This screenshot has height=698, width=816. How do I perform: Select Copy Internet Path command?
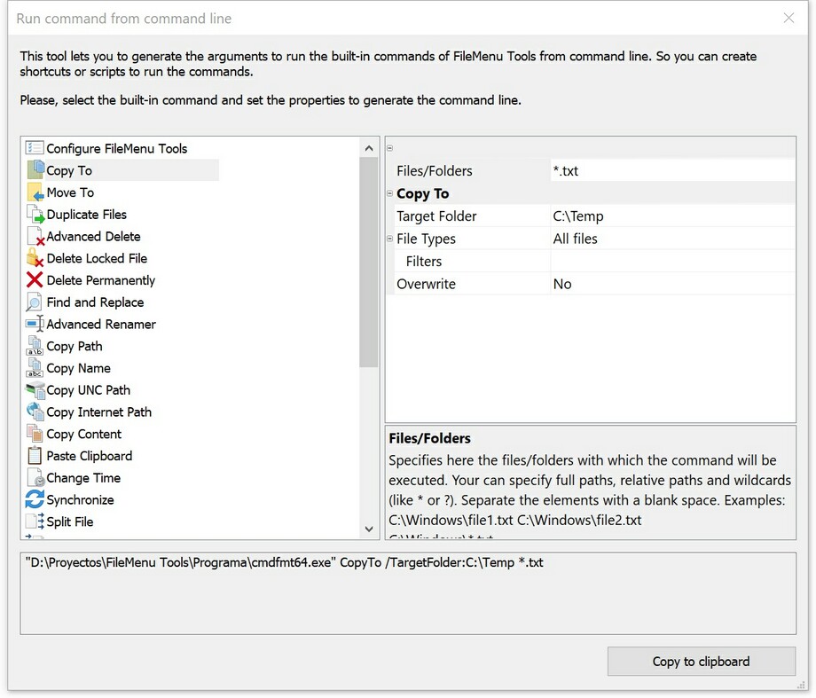[x=98, y=412]
